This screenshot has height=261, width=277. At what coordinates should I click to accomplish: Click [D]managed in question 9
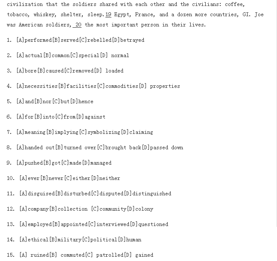click(97, 163)
